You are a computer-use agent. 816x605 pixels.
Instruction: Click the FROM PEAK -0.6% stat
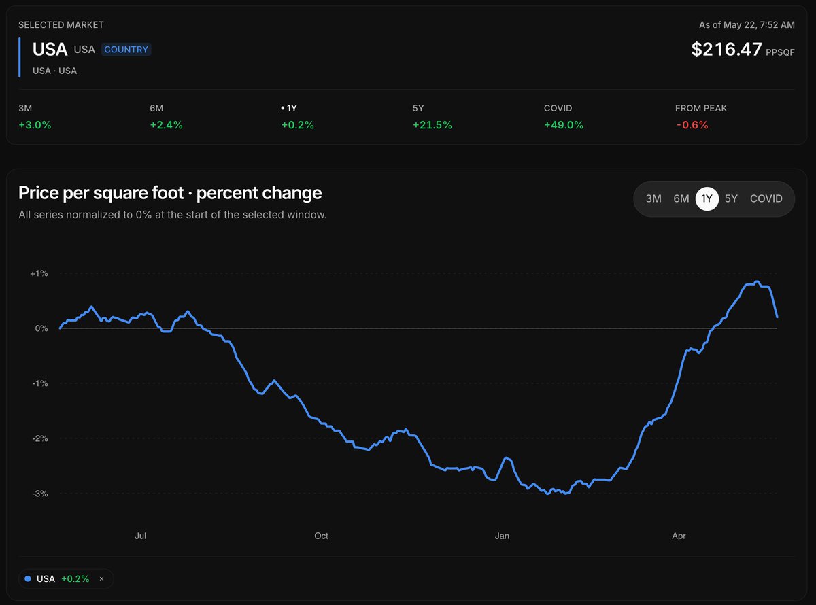coord(701,117)
